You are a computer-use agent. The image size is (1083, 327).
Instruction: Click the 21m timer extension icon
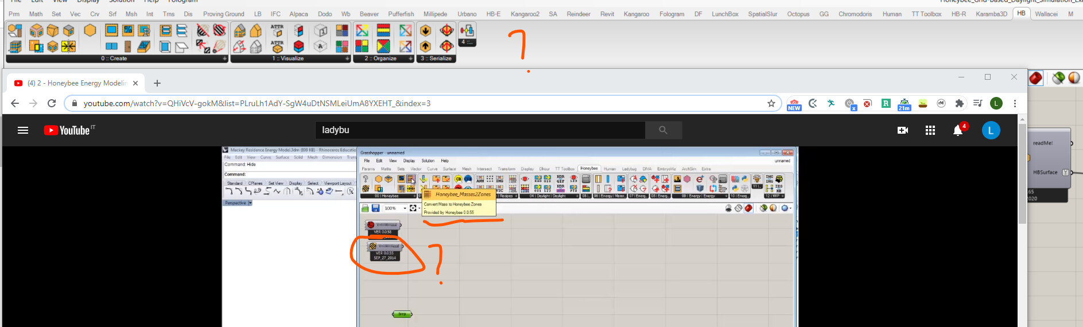904,104
